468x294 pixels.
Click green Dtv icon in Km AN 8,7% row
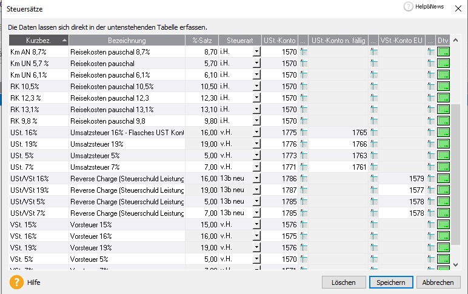[443, 52]
